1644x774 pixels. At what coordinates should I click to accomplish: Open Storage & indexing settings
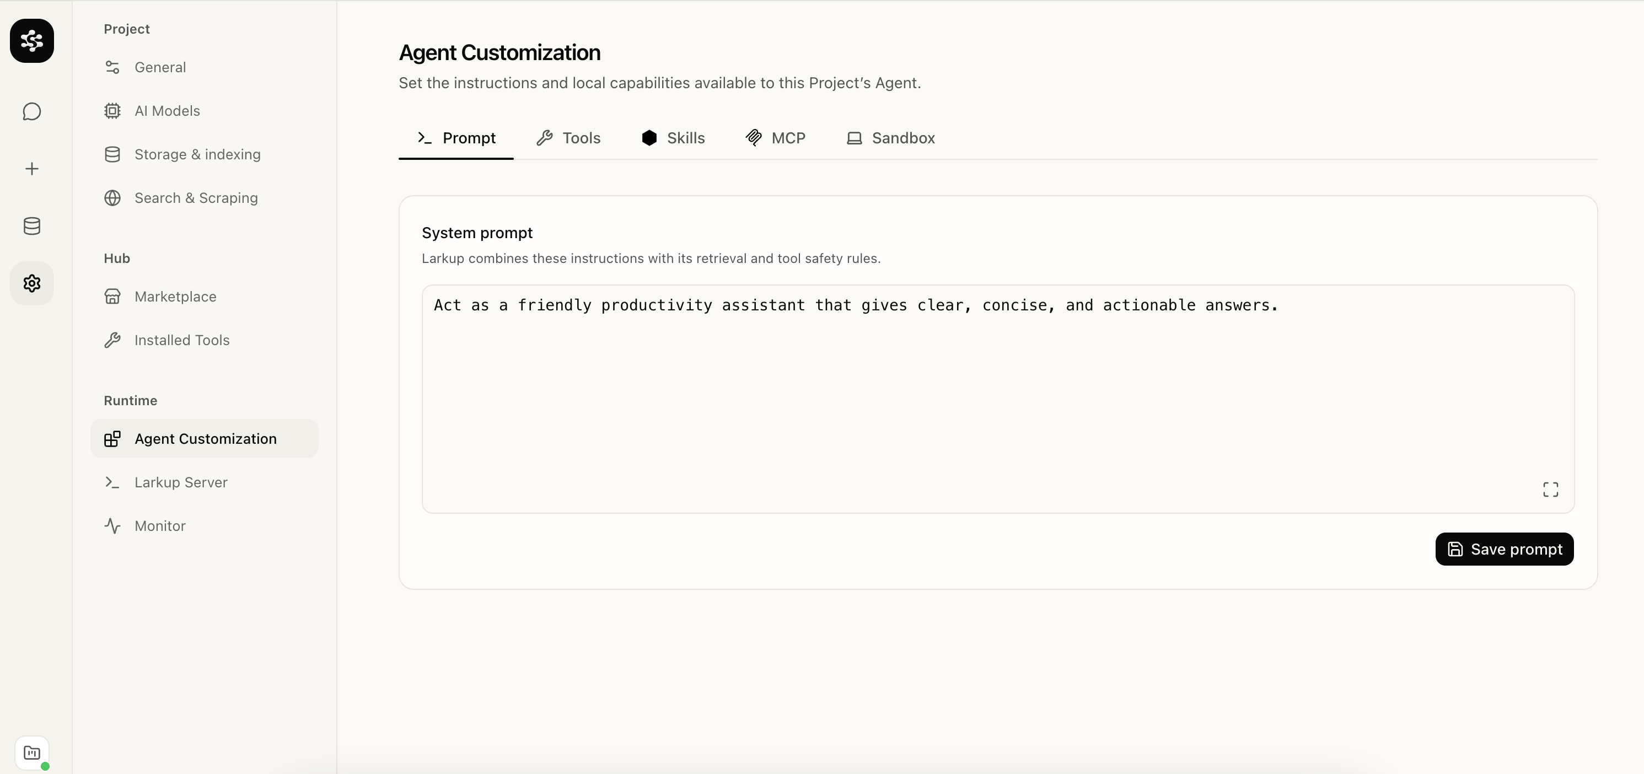204,154
